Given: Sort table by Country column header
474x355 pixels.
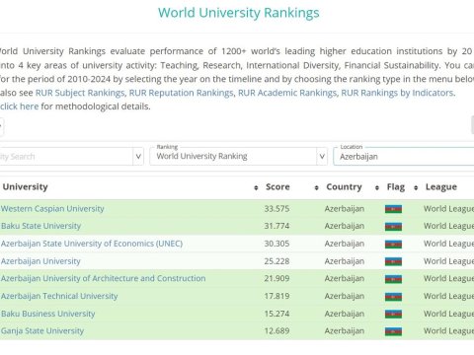Looking at the screenshot, I should (x=344, y=187).
